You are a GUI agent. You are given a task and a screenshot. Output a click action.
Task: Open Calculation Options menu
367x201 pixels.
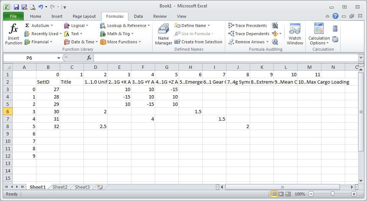pyautogui.click(x=319, y=34)
